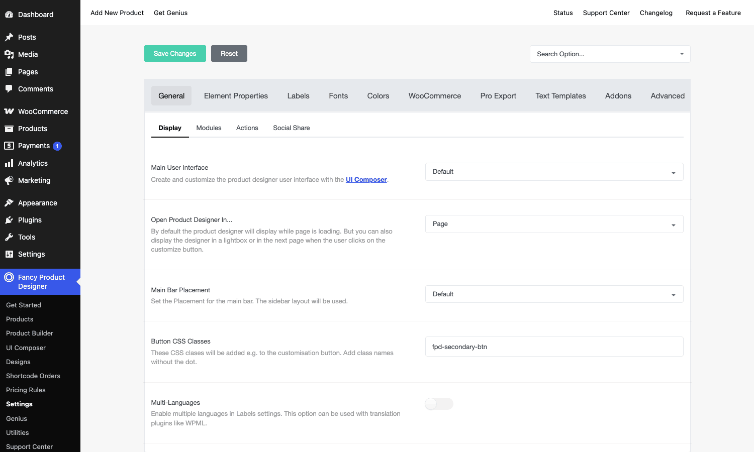Click Request a Feature link

[x=713, y=13]
